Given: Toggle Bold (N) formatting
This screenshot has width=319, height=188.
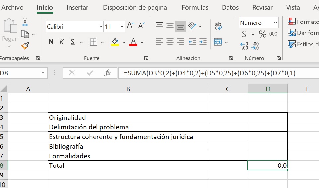Looking at the screenshot, I should (x=51, y=42).
